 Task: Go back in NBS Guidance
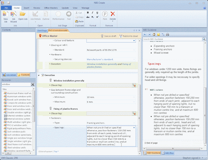pos(145,34)
